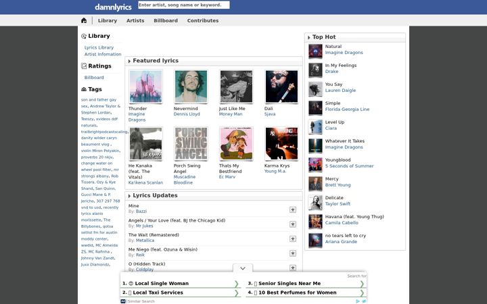
Task: Open Florida Georgia Line artist link
Action: click(x=347, y=109)
